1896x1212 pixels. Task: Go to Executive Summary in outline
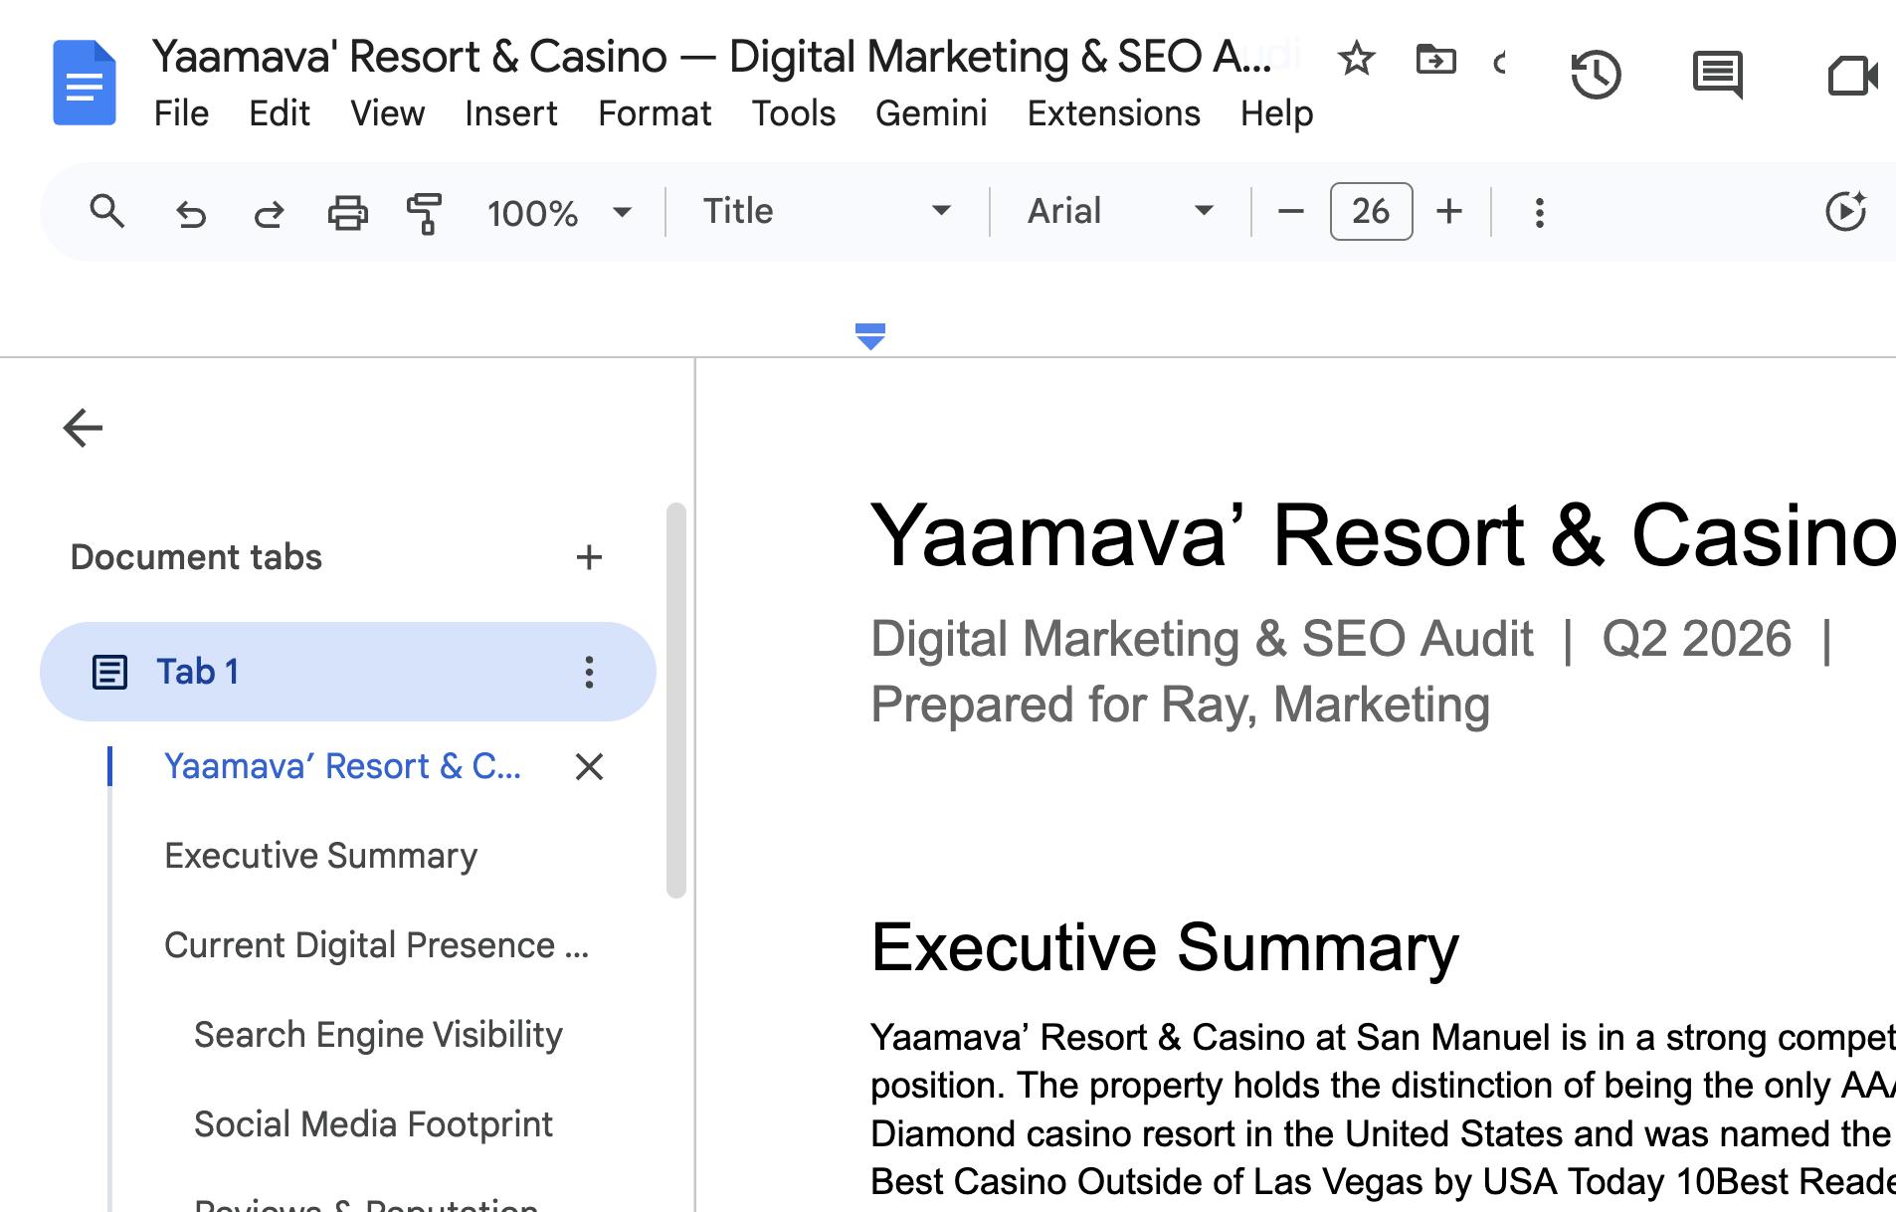[x=320, y=856]
